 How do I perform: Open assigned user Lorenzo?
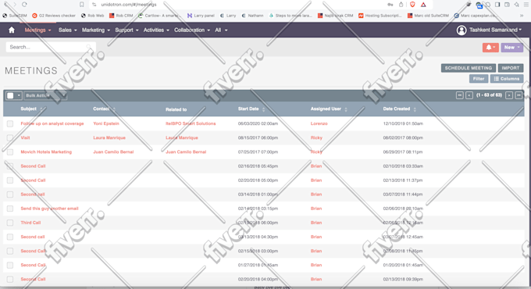click(x=319, y=123)
